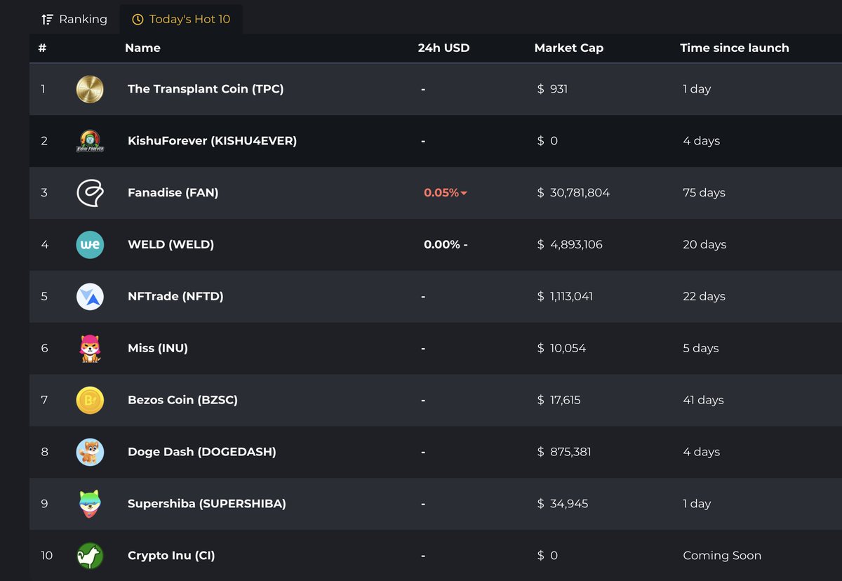
Task: Click rank number 3
Action: tap(44, 193)
